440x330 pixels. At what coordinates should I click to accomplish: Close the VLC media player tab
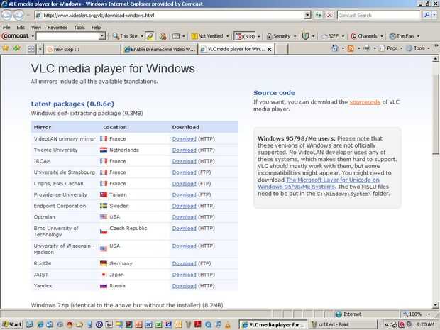pyautogui.click(x=270, y=50)
